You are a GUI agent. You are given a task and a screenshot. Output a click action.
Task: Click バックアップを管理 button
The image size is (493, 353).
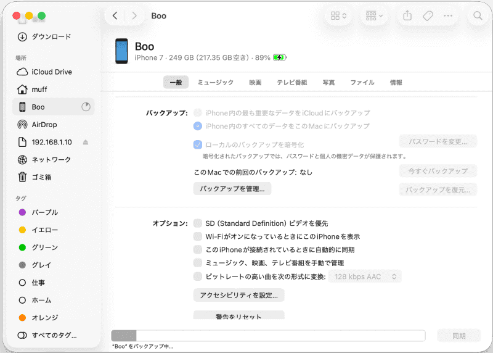[232, 189]
